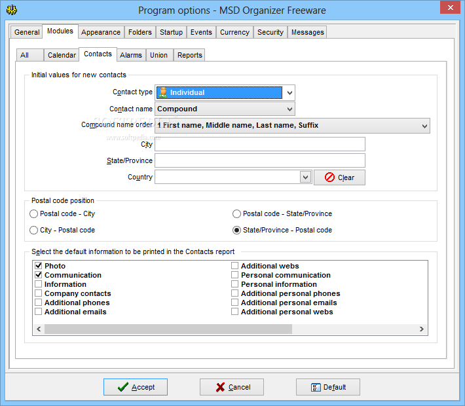Image resolution: width=465 pixels, height=406 pixels.
Task: Select the Contacts sub-tab
Action: coord(98,54)
